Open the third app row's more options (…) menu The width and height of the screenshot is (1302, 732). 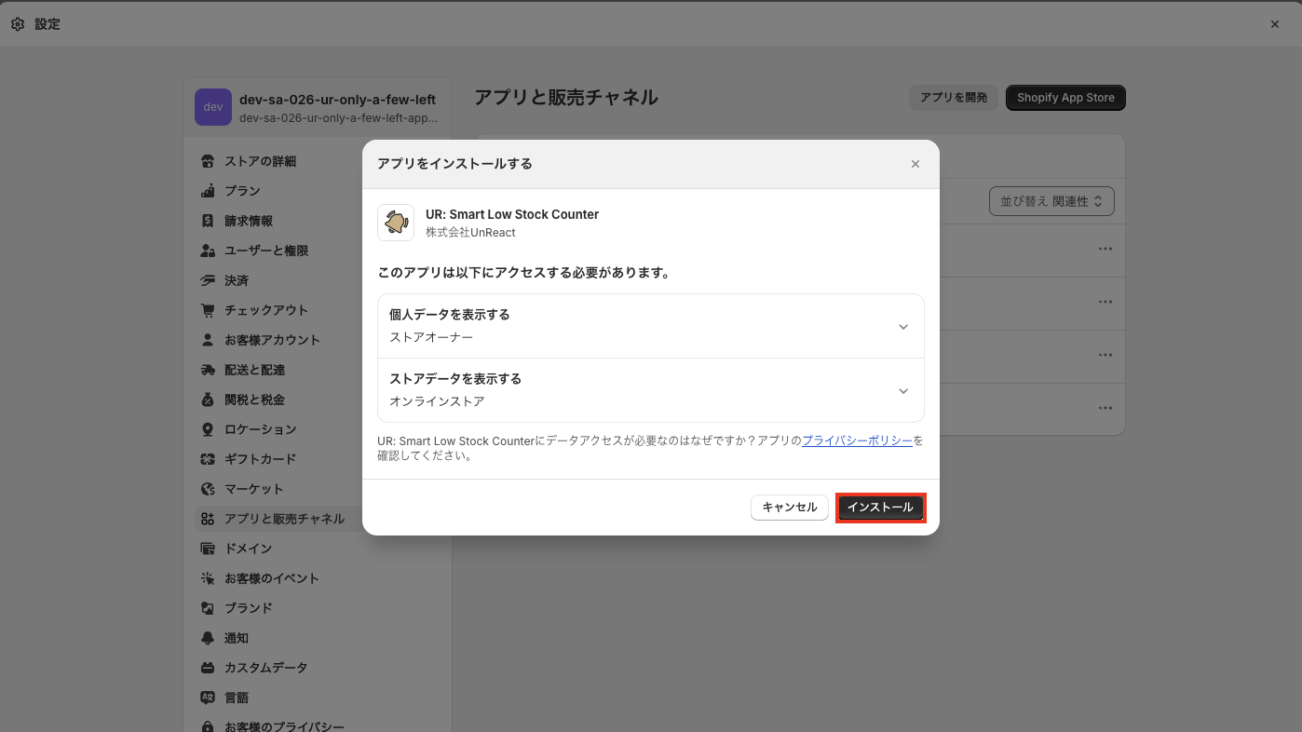pos(1105,355)
